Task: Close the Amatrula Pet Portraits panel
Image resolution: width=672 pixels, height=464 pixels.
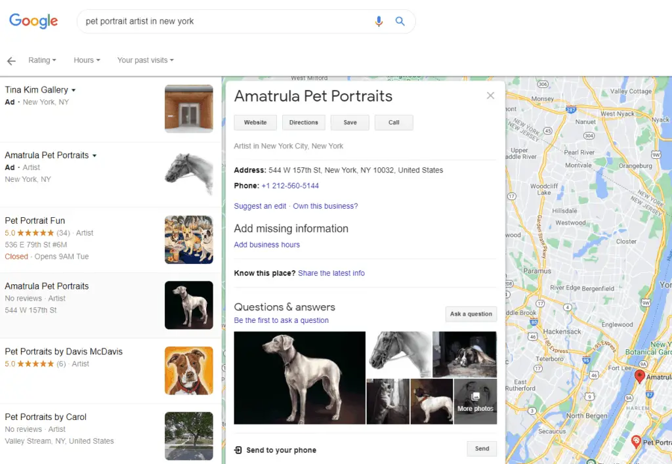Action: coord(490,96)
